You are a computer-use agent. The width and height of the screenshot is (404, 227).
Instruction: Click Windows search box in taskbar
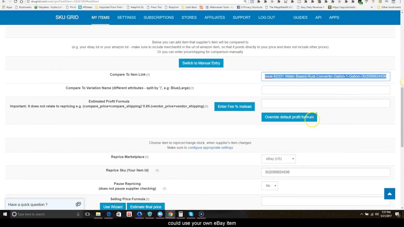[x=46, y=214]
